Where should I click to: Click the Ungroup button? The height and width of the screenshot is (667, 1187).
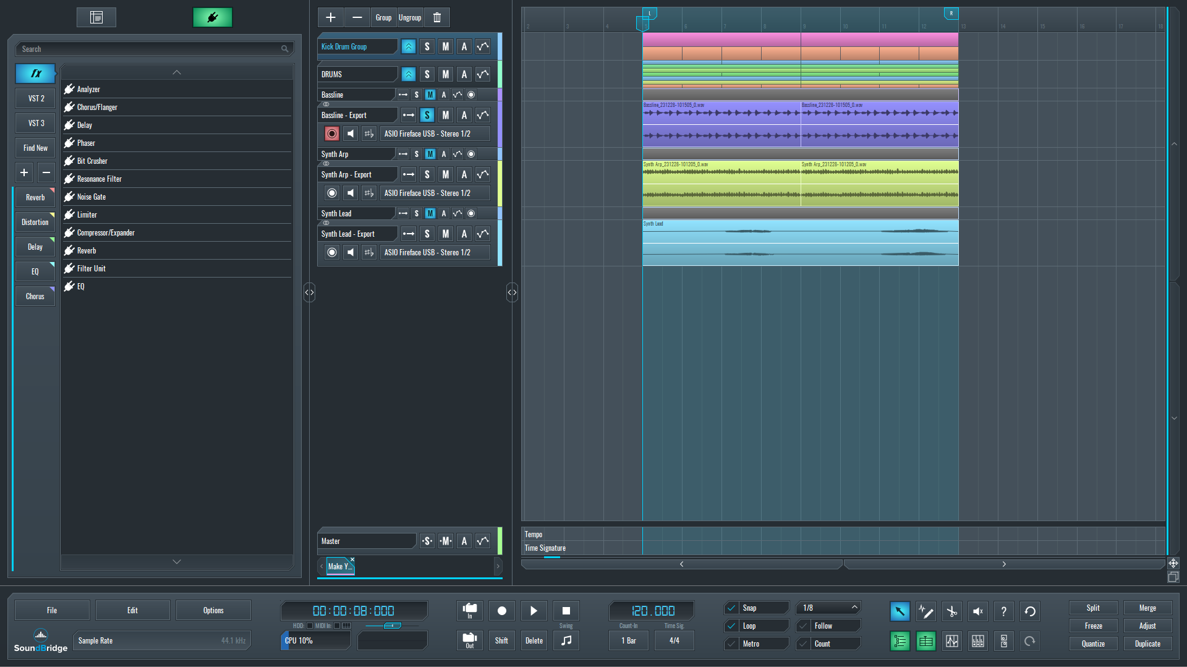(x=410, y=17)
